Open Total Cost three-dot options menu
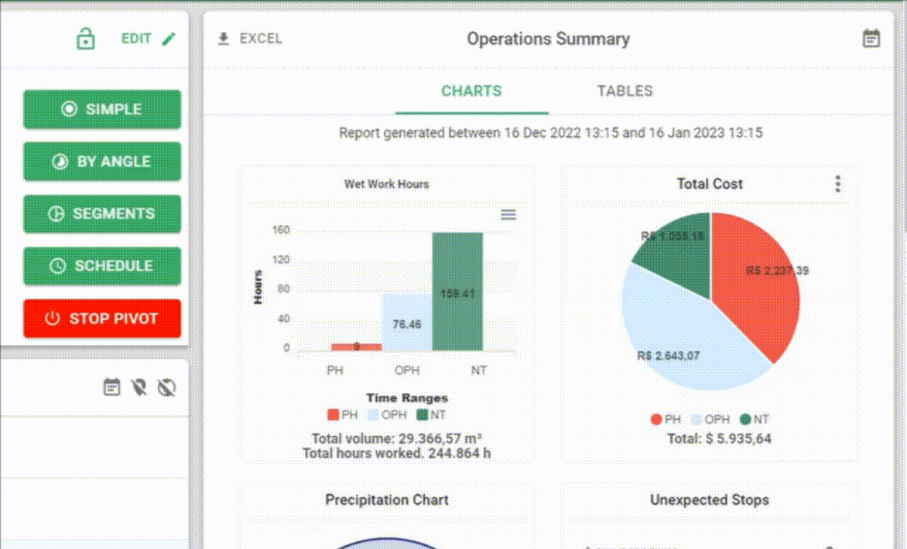Image resolution: width=907 pixels, height=549 pixels. click(837, 184)
